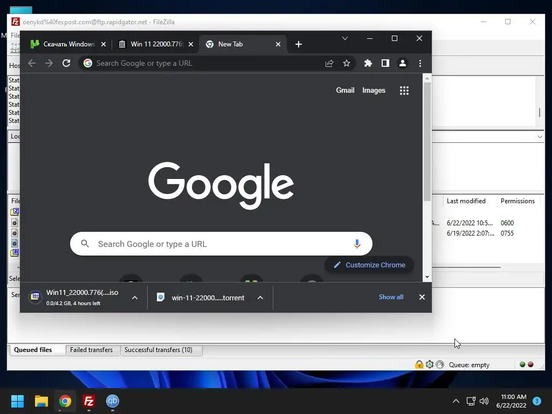Open Gmail link
Image resolution: width=552 pixels, height=414 pixels.
click(x=345, y=91)
